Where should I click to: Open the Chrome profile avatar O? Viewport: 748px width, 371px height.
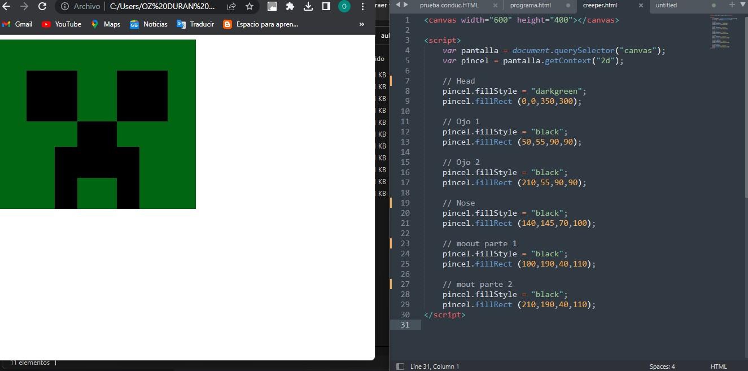pos(344,6)
